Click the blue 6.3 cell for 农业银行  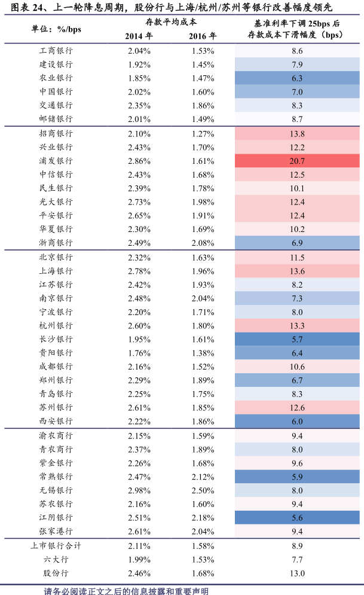(x=297, y=78)
